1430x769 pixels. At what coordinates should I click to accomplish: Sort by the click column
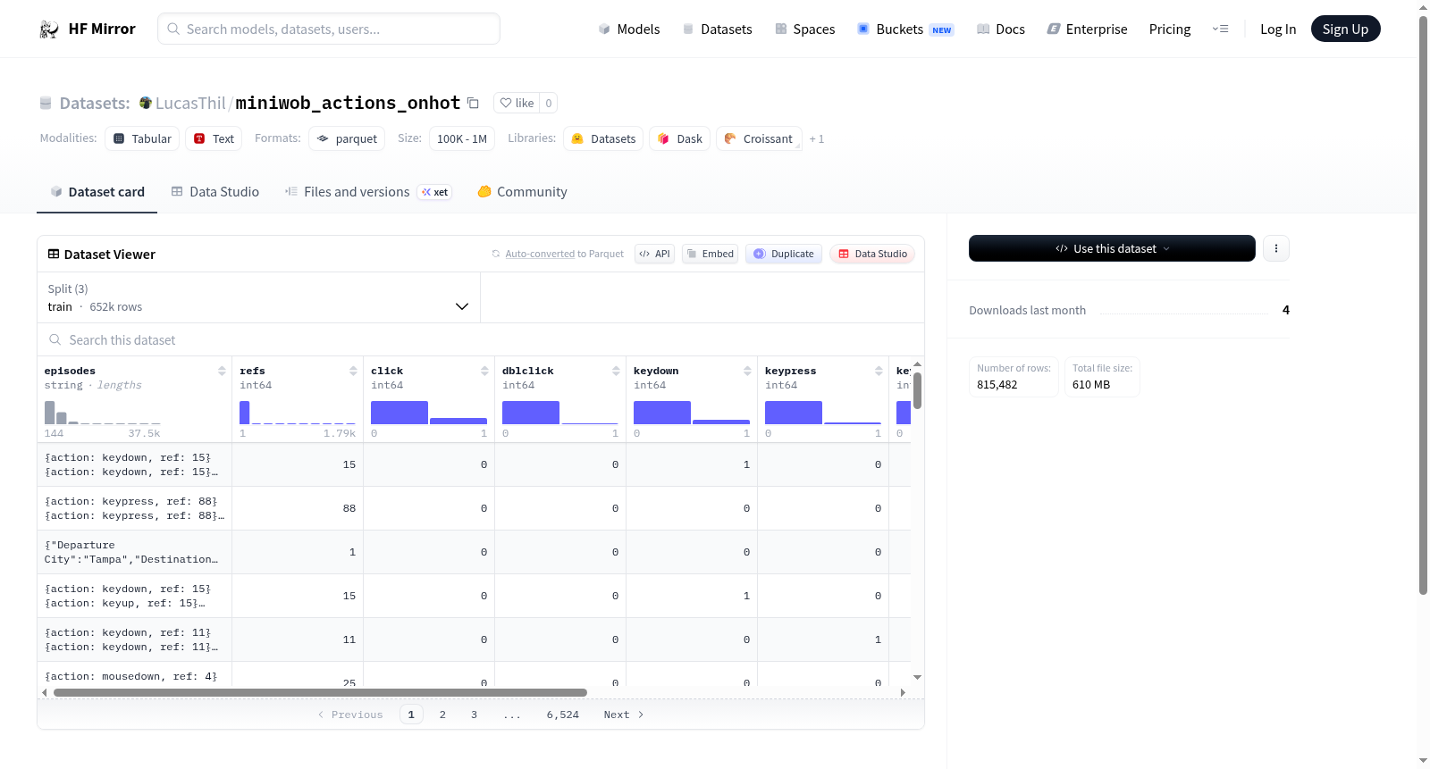[x=484, y=371]
